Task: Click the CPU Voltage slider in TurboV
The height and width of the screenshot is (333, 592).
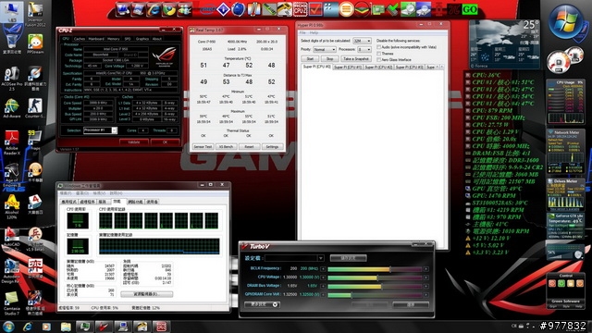Action: tap(375, 277)
